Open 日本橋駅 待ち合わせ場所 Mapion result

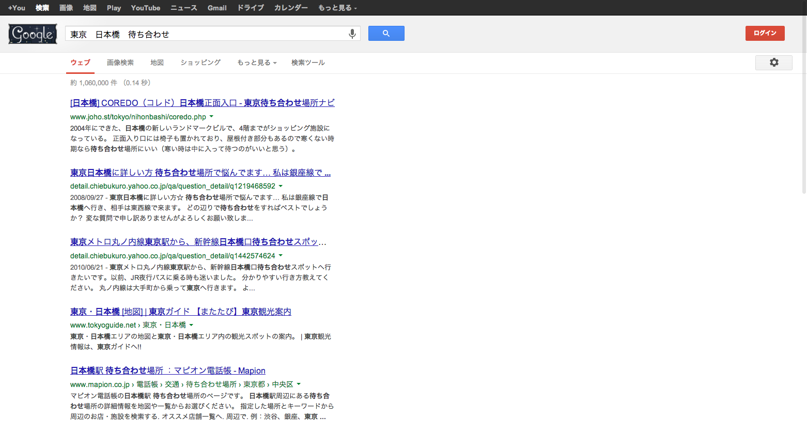point(167,371)
